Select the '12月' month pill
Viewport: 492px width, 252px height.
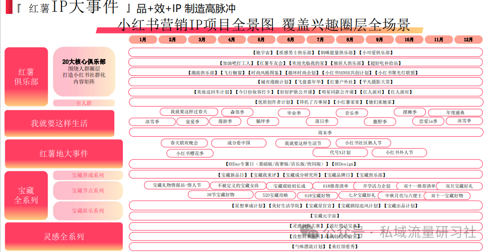468,39
